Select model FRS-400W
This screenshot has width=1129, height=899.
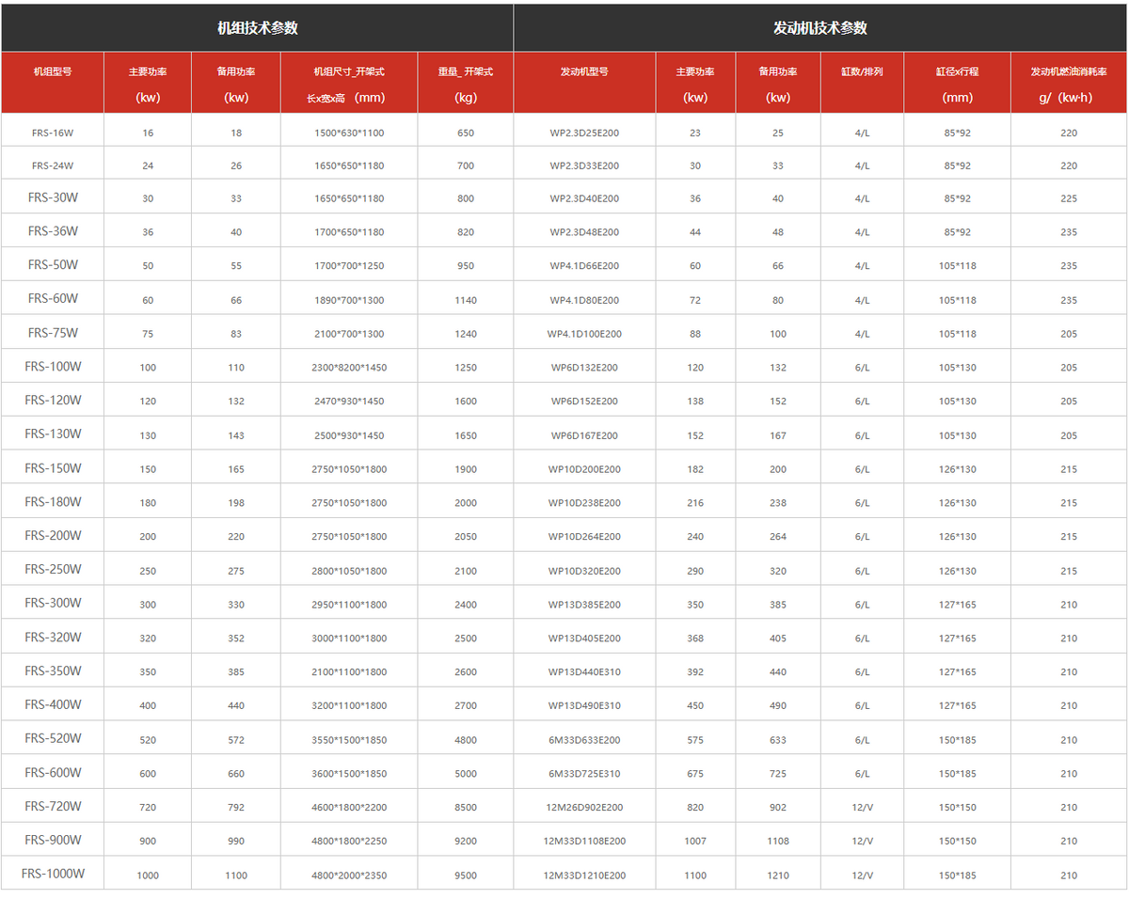tap(53, 705)
